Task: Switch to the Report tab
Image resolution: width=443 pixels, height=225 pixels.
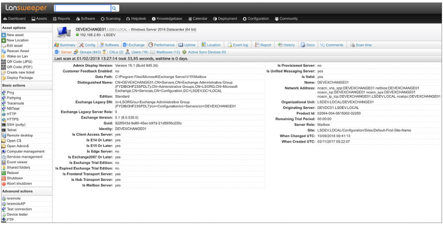Action: coord(263,45)
